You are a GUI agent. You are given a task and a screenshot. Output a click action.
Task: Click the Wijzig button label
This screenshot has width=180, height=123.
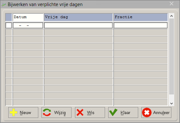pos(60,113)
